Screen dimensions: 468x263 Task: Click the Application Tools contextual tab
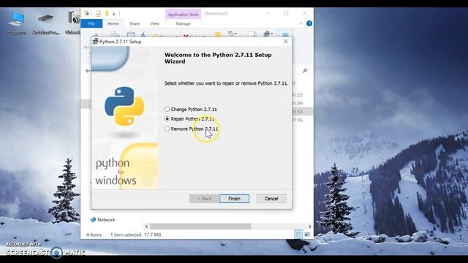183,15
